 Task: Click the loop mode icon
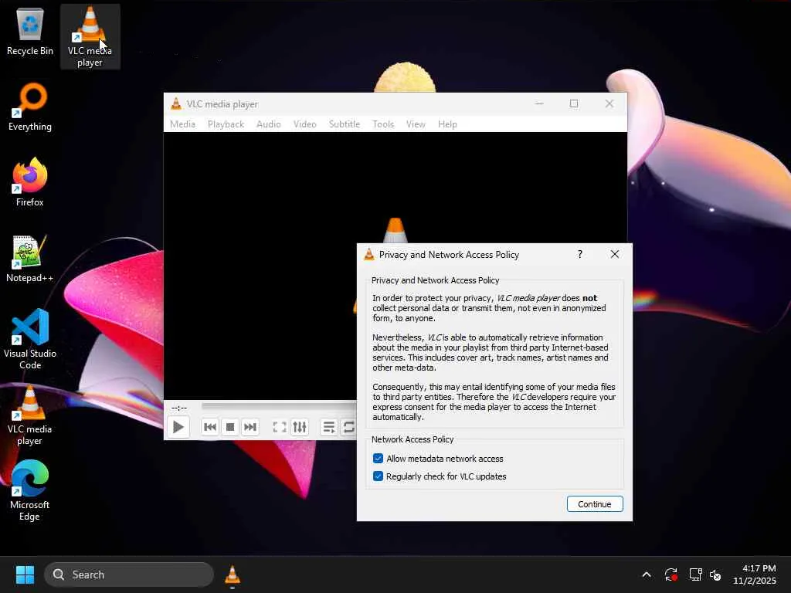(348, 427)
